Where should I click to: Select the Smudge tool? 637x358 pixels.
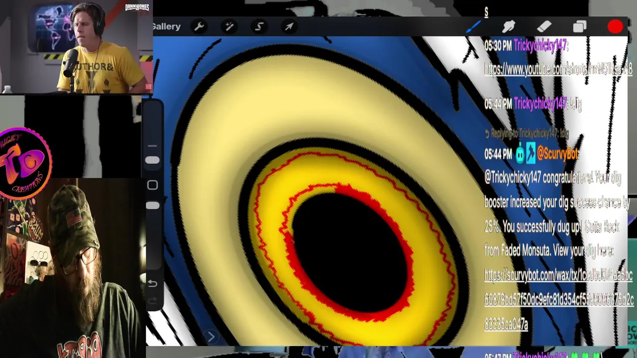point(509,26)
